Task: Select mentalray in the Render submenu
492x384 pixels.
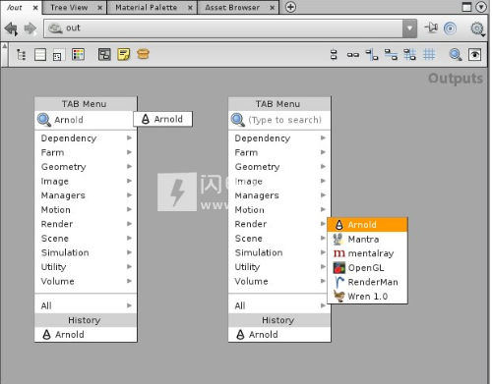Action: [x=367, y=253]
